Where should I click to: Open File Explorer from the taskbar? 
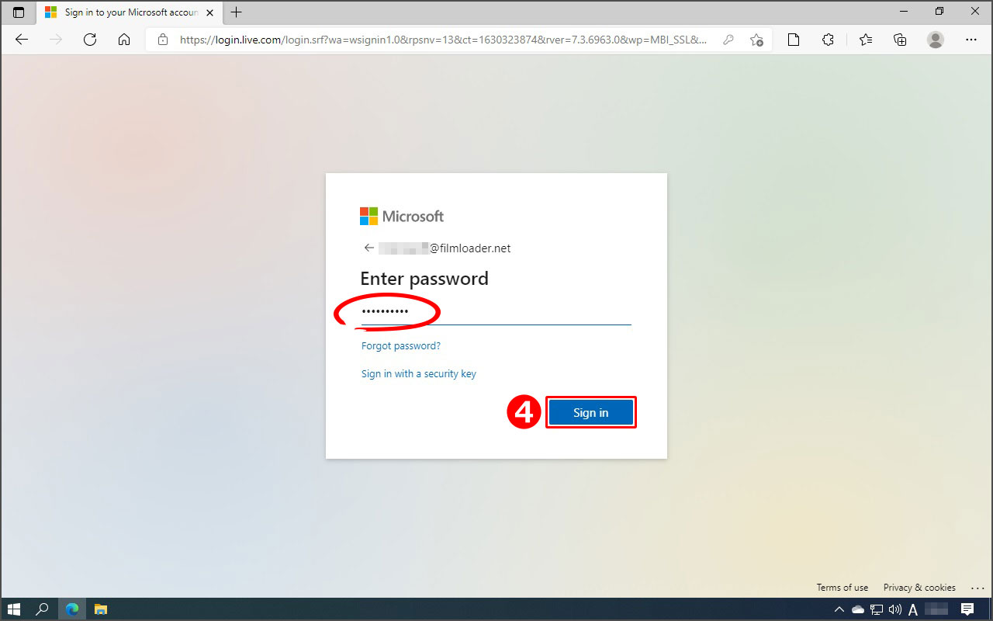point(101,609)
